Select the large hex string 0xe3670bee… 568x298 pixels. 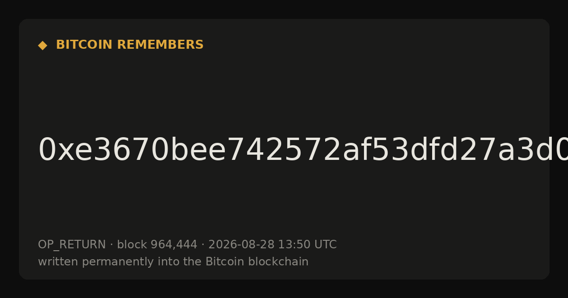point(303,150)
